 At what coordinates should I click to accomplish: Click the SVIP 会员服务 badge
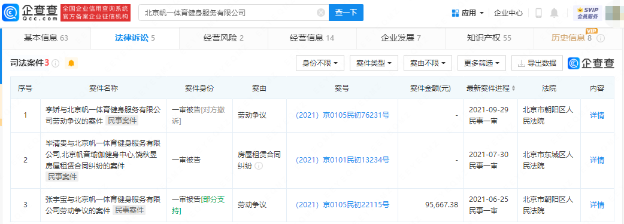[587, 13]
